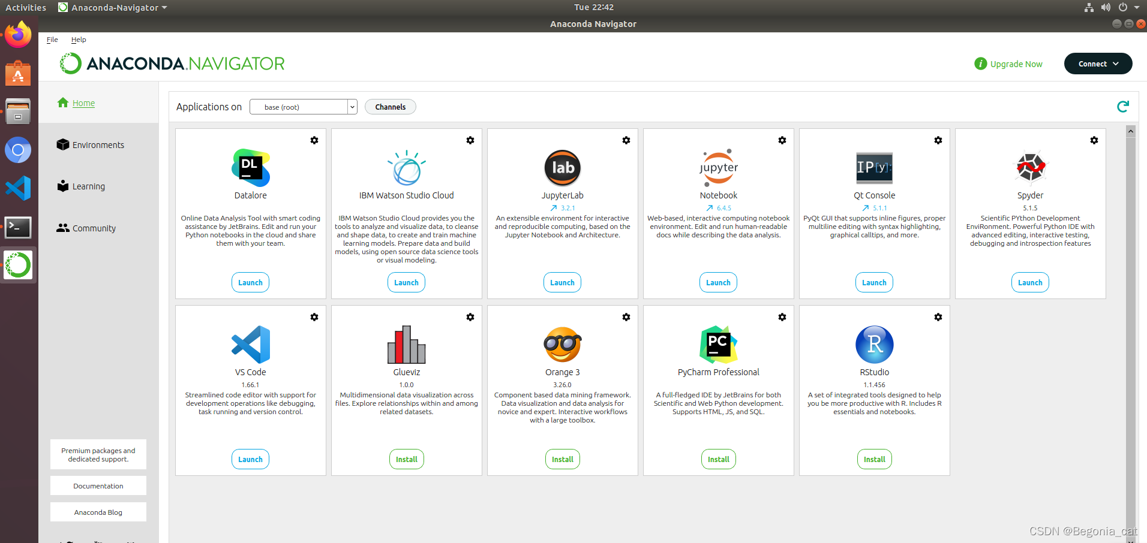1147x543 pixels.
Task: Open the Documentation link
Action: pyautogui.click(x=98, y=485)
